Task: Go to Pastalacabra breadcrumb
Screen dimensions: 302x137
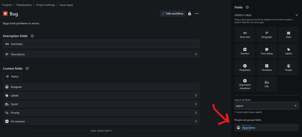Action: pyautogui.click(x=24, y=5)
